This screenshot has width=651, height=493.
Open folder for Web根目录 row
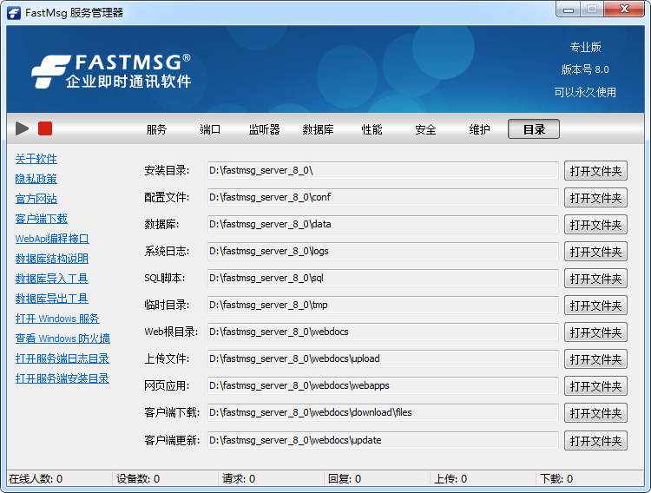(x=595, y=332)
